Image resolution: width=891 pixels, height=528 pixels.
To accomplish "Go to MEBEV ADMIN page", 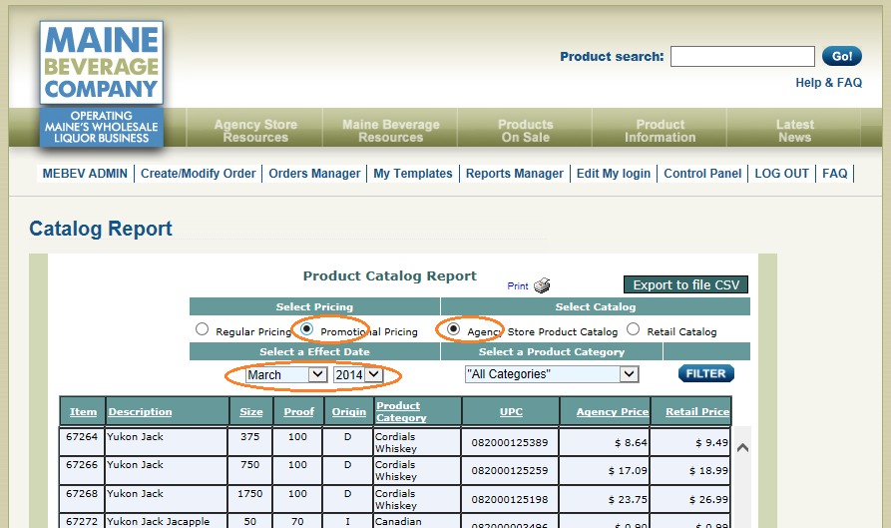I will (85, 174).
